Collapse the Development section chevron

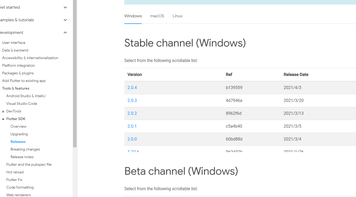click(65, 33)
